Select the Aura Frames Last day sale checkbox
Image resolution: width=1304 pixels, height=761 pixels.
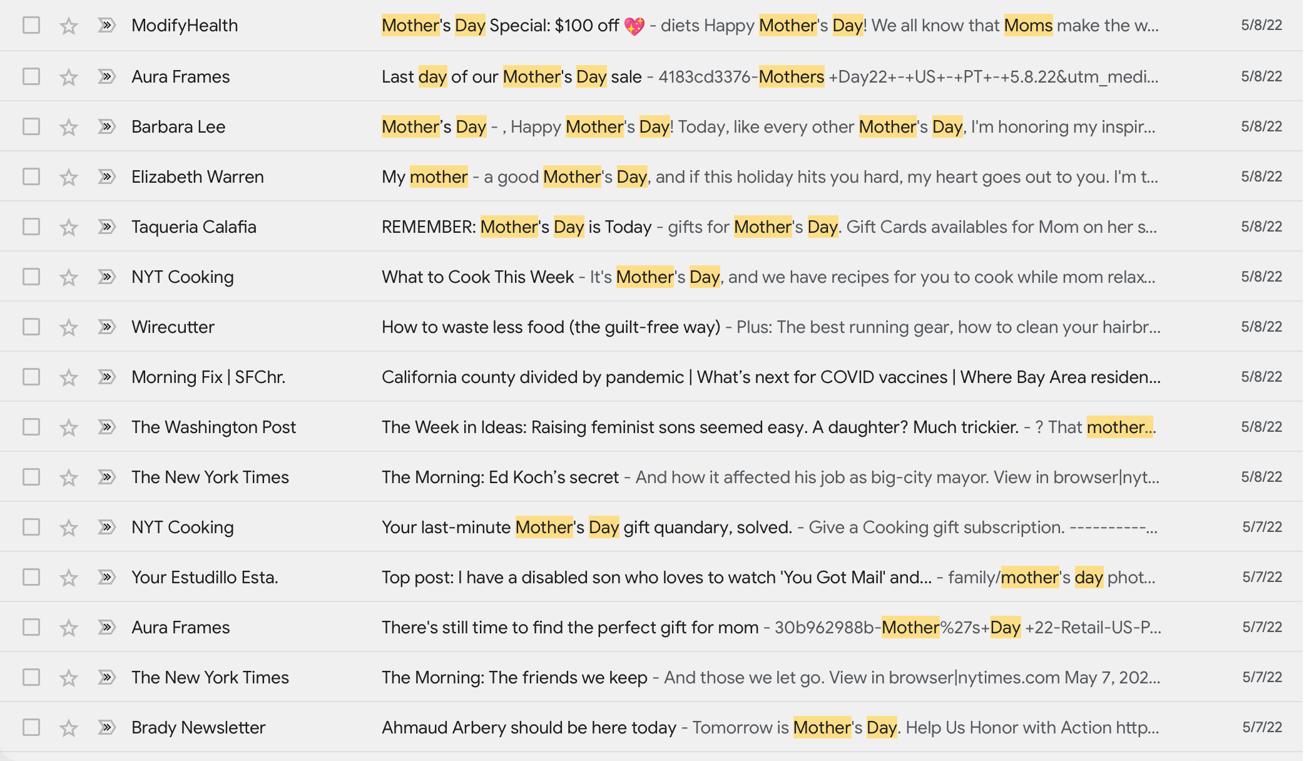[x=31, y=76]
